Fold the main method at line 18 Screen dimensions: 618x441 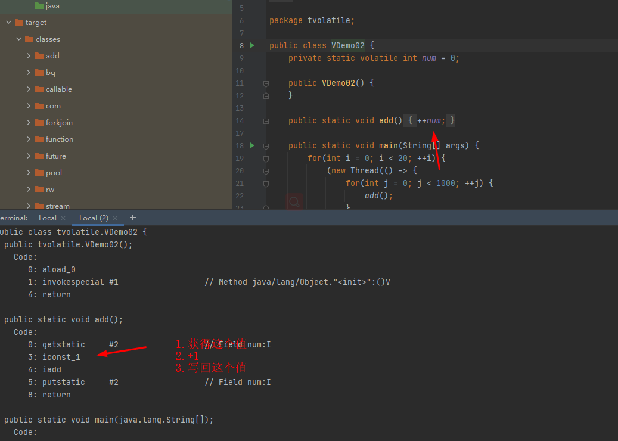pos(266,146)
